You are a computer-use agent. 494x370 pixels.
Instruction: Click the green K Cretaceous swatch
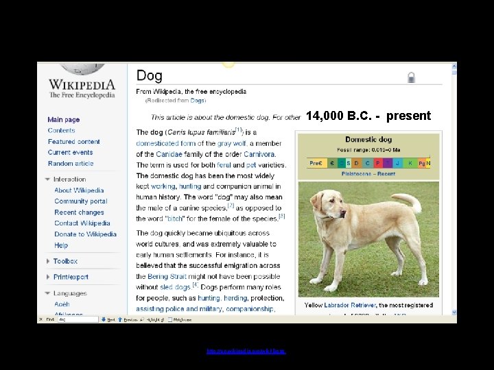[x=410, y=163]
